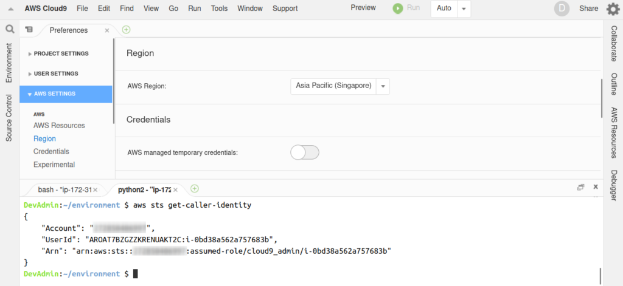Close the bash terminal tab
623x286 pixels.
tap(95, 190)
